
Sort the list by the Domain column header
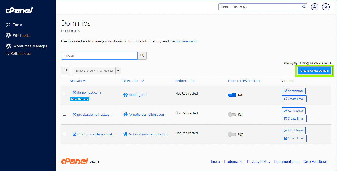click(x=78, y=81)
